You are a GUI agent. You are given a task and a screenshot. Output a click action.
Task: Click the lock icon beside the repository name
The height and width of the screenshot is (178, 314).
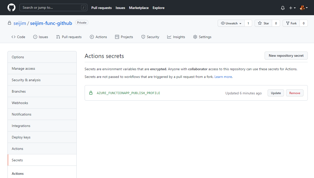9,23
